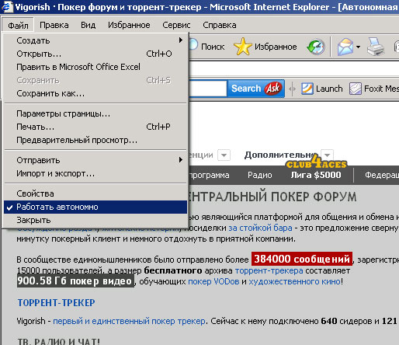Follow the торрент-трекера link
The image size is (399, 345).
(269, 270)
